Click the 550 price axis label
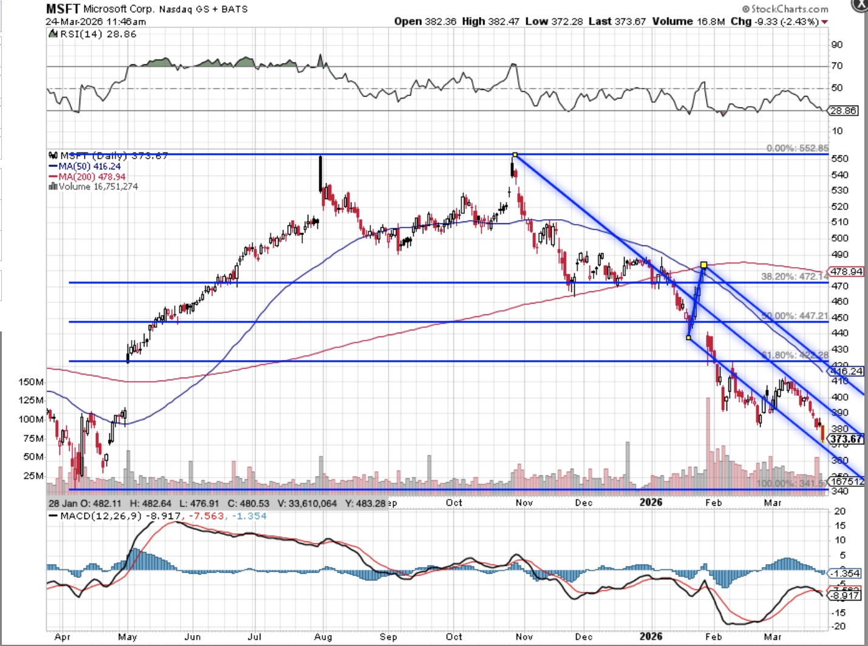The height and width of the screenshot is (646, 868). point(840,158)
